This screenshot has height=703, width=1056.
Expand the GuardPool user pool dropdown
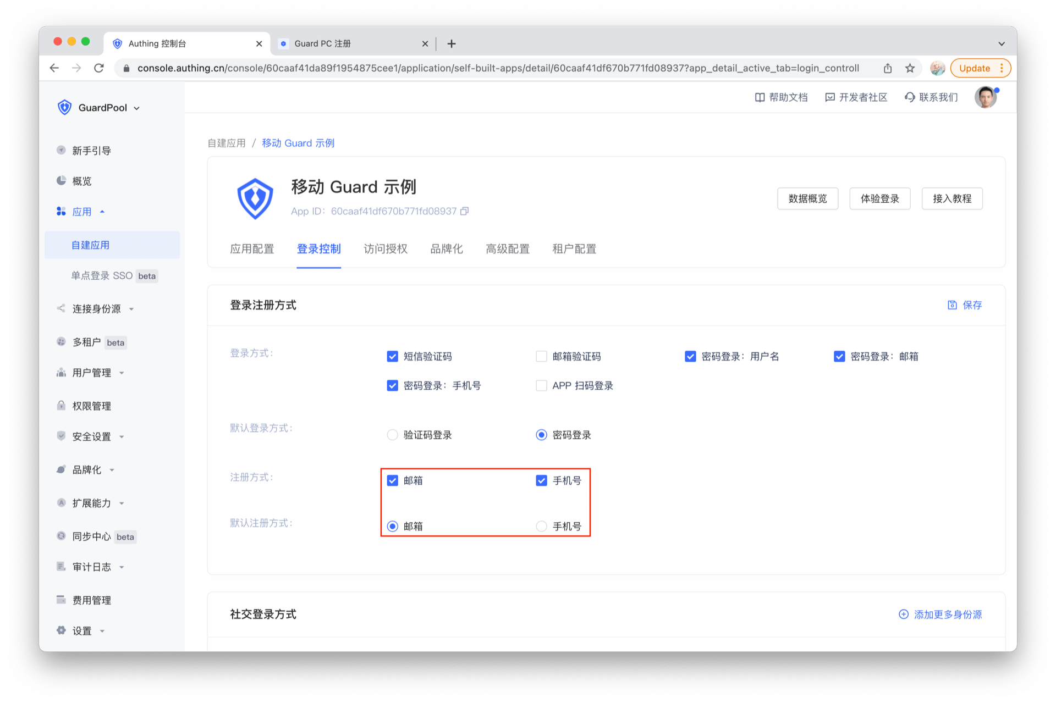pyautogui.click(x=136, y=108)
